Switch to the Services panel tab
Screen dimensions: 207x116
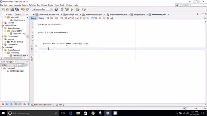click(19, 15)
